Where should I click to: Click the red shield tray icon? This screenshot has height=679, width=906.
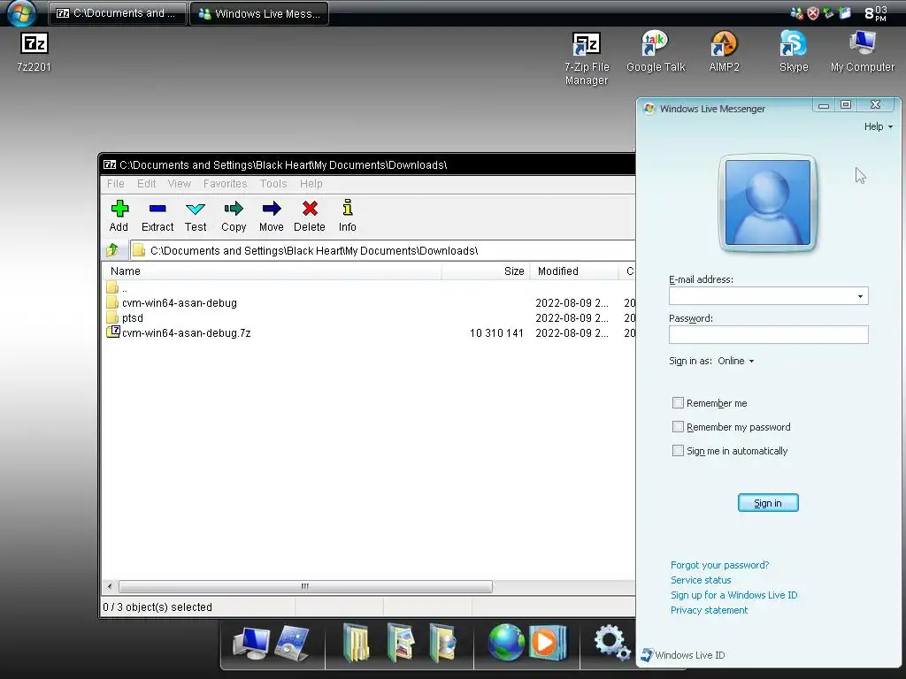(812, 12)
